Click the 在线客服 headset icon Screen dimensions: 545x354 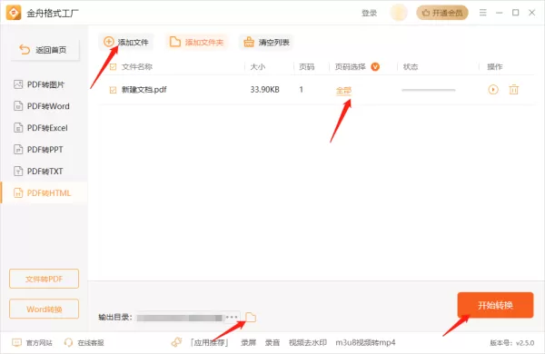(68, 342)
